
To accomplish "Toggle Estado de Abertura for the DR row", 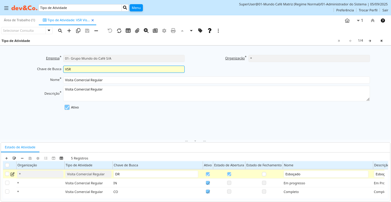I will pyautogui.click(x=229, y=174).
